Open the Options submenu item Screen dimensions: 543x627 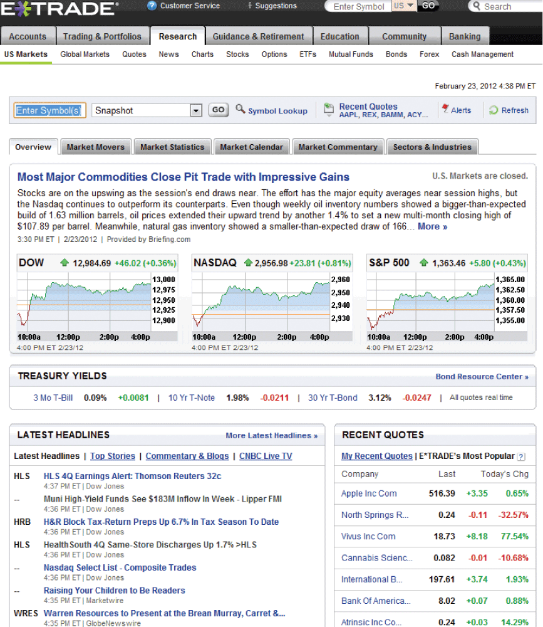[274, 55]
